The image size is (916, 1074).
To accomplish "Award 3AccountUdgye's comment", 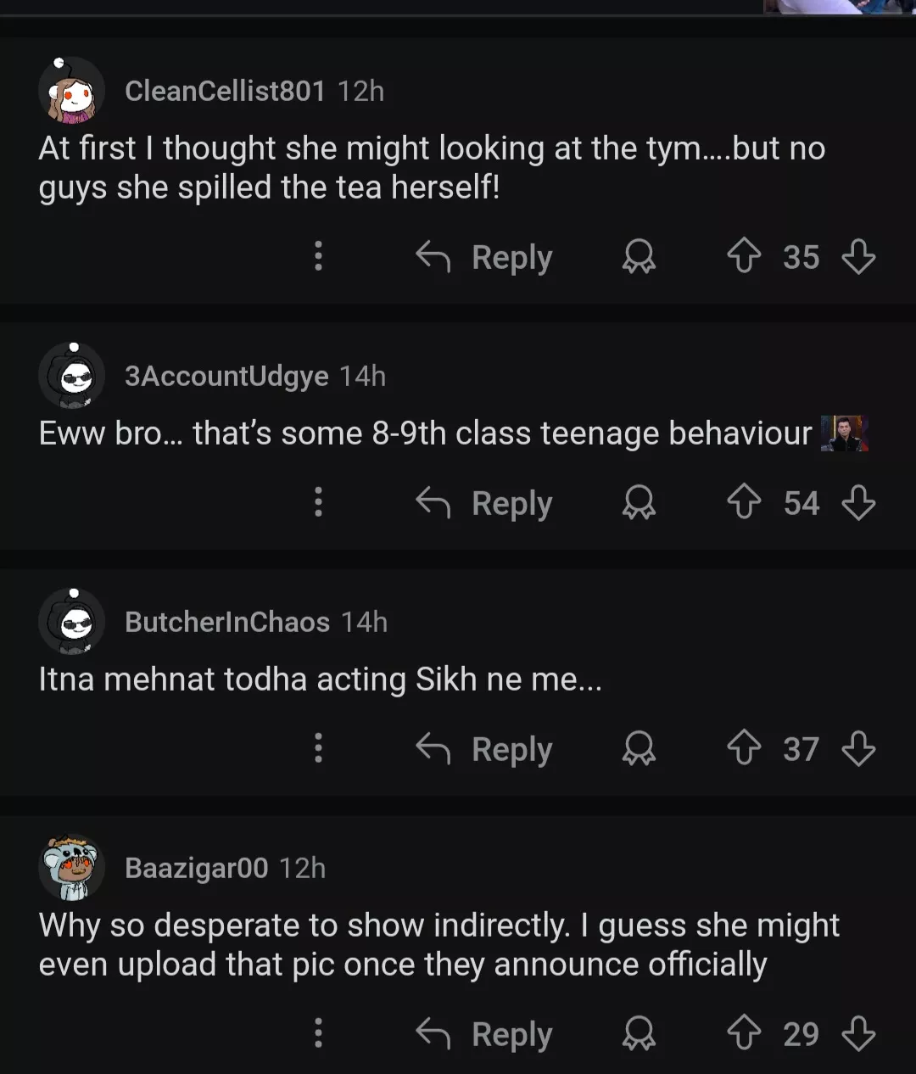I will pyautogui.click(x=639, y=502).
